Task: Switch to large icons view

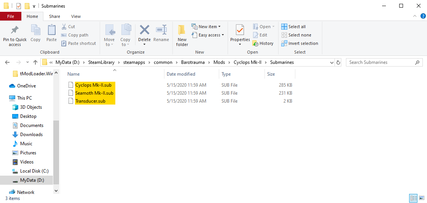Action: [x=421, y=198]
